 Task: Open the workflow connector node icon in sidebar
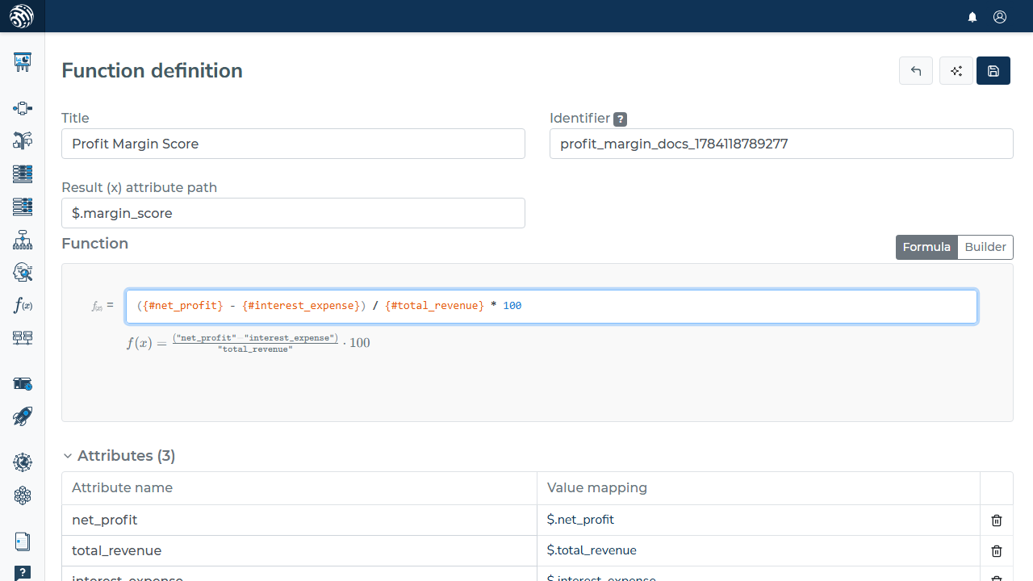(23, 108)
